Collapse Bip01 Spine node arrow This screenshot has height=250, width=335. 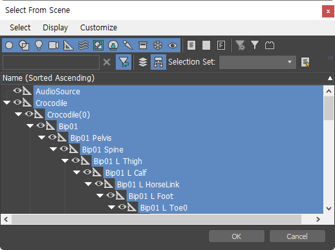coord(54,149)
